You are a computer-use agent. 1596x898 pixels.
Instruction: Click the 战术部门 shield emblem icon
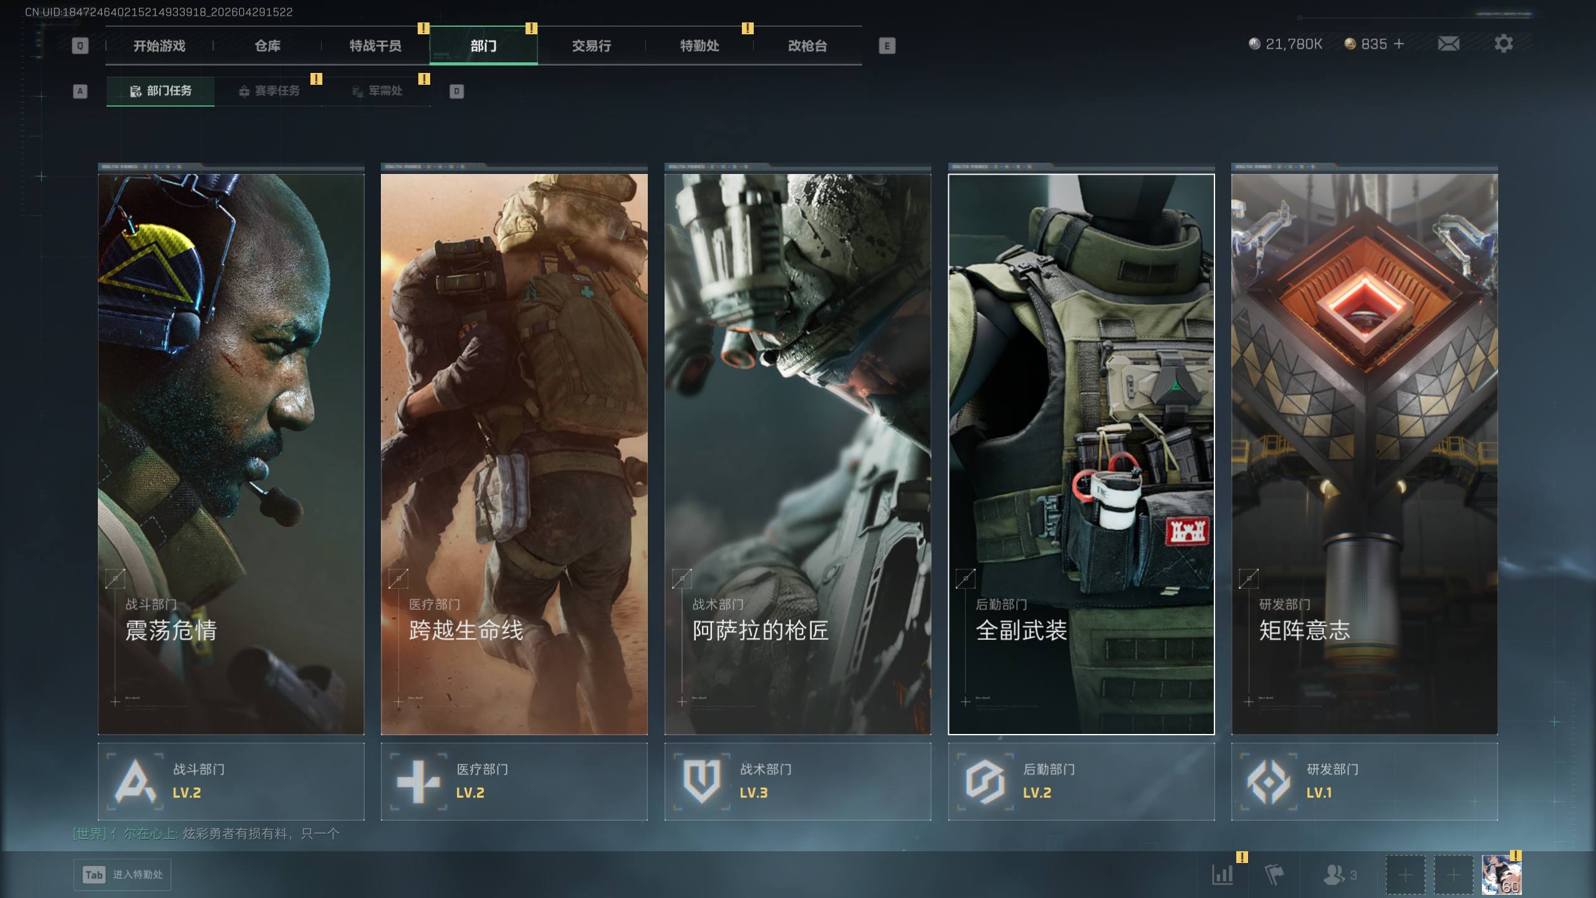tap(701, 781)
